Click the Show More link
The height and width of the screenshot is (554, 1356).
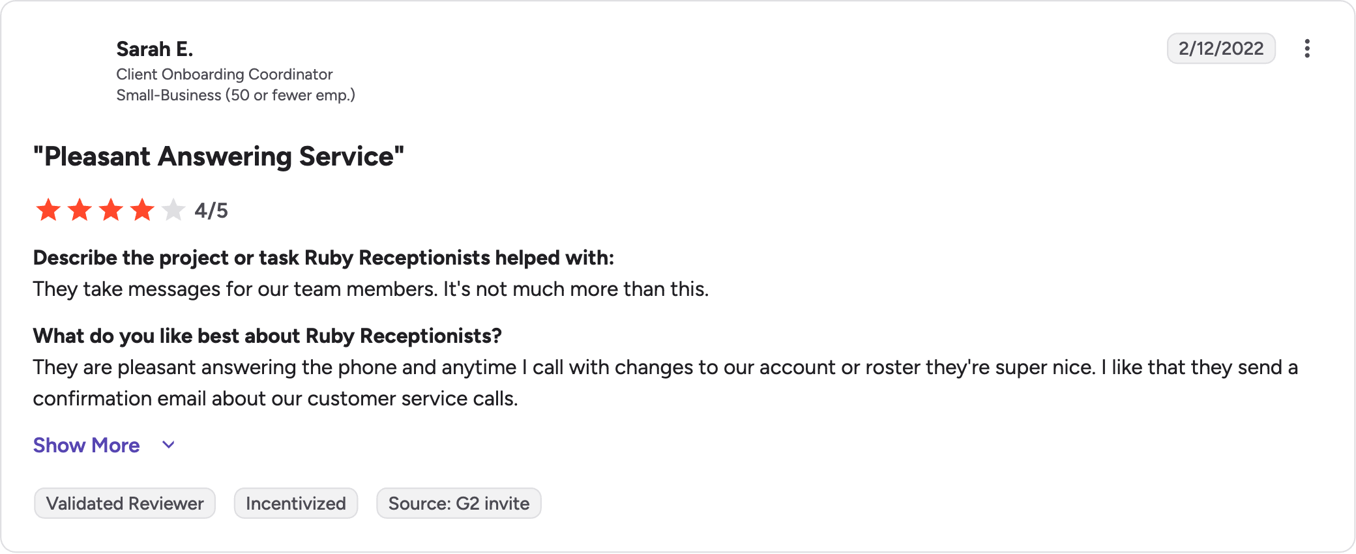point(86,445)
